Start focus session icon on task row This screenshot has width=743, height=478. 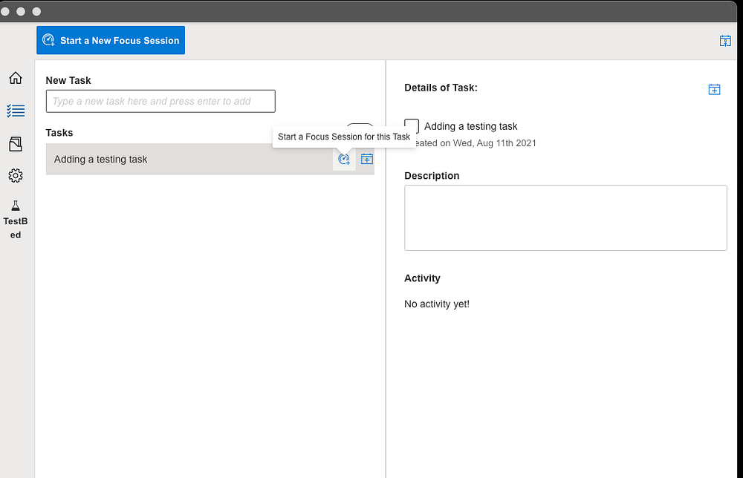pyautogui.click(x=343, y=159)
